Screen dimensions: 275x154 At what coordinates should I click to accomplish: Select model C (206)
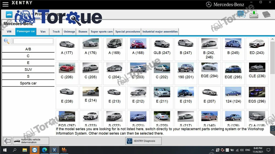point(67,73)
